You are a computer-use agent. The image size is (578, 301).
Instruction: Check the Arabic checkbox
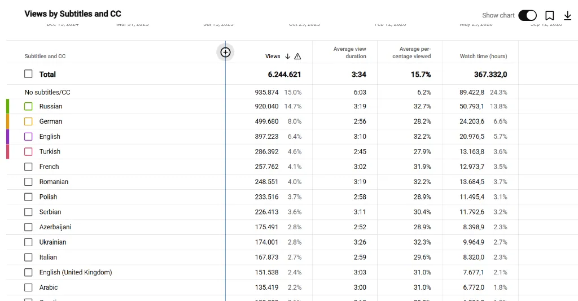point(28,287)
